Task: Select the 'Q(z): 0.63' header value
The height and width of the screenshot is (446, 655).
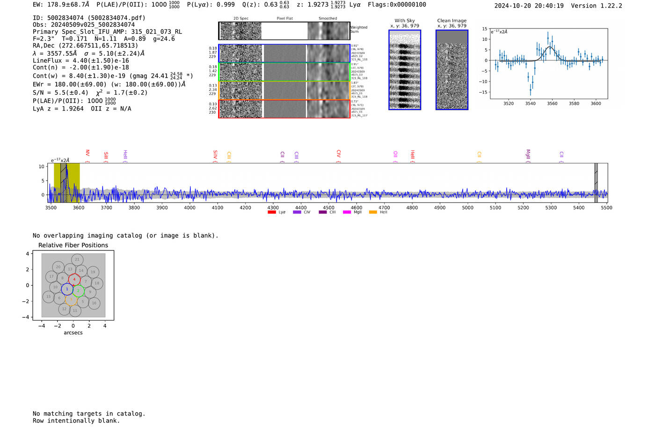Action: [260, 5]
